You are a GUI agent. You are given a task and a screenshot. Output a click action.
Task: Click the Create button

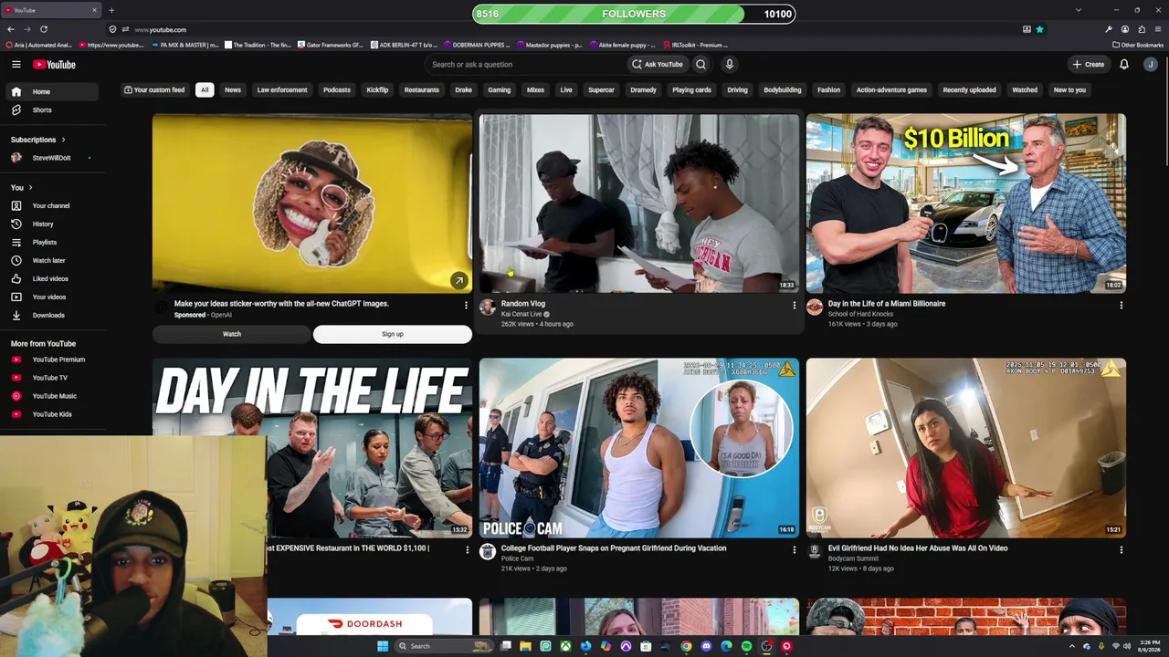(x=1089, y=65)
